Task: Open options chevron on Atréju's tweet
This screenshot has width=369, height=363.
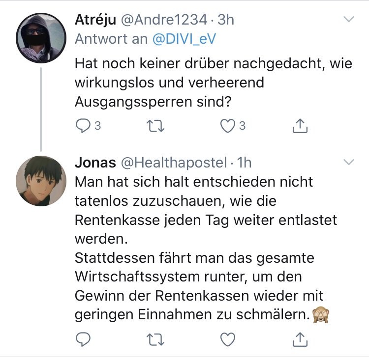Action: click(x=348, y=20)
